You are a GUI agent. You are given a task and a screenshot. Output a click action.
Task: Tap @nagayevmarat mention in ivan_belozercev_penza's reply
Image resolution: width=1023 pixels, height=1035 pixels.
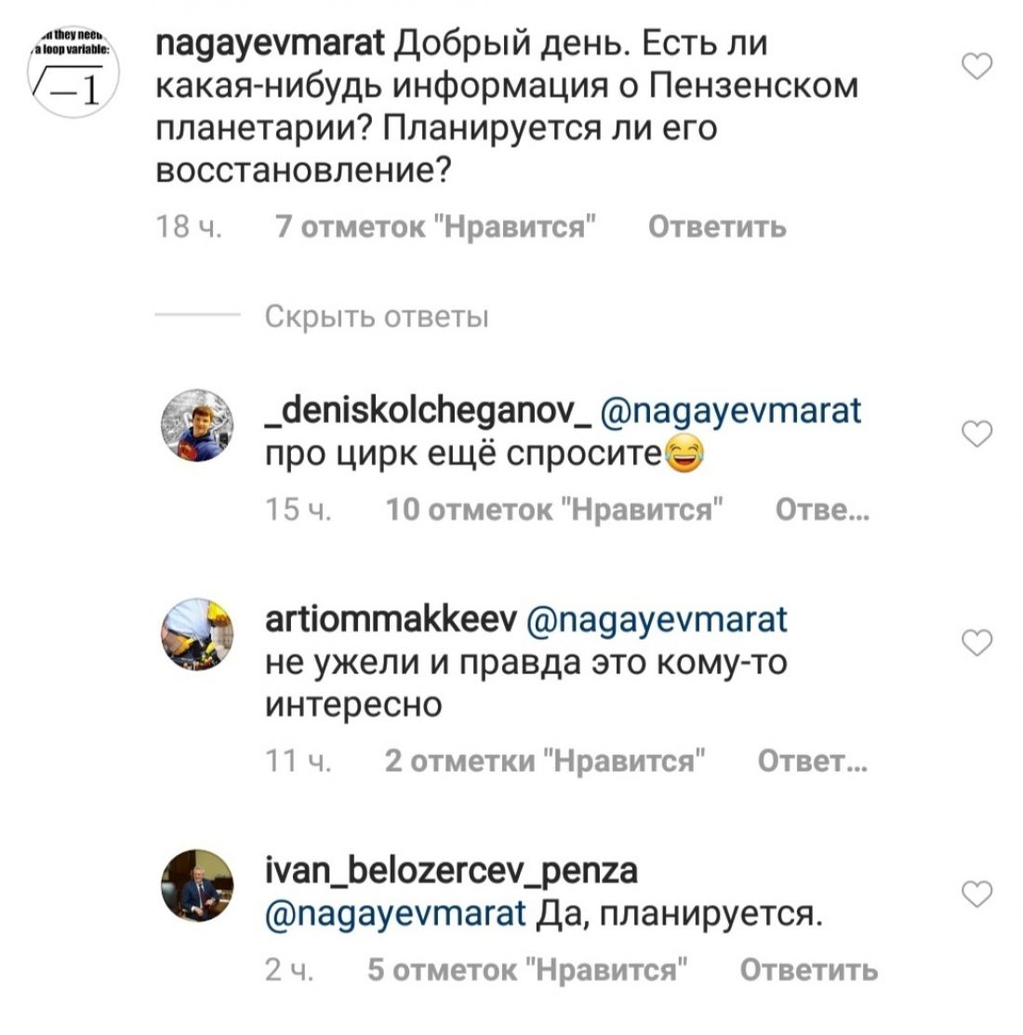(396, 915)
